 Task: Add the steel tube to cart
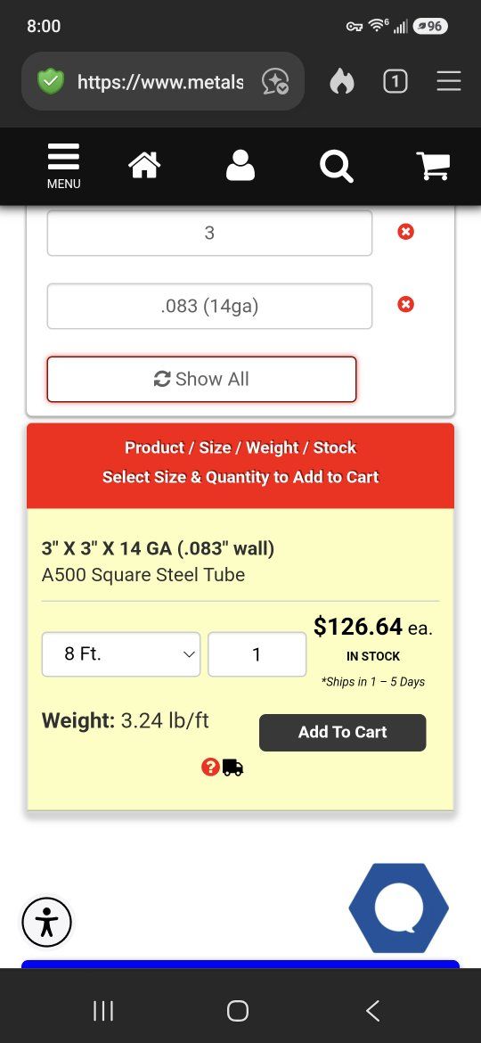point(342,733)
